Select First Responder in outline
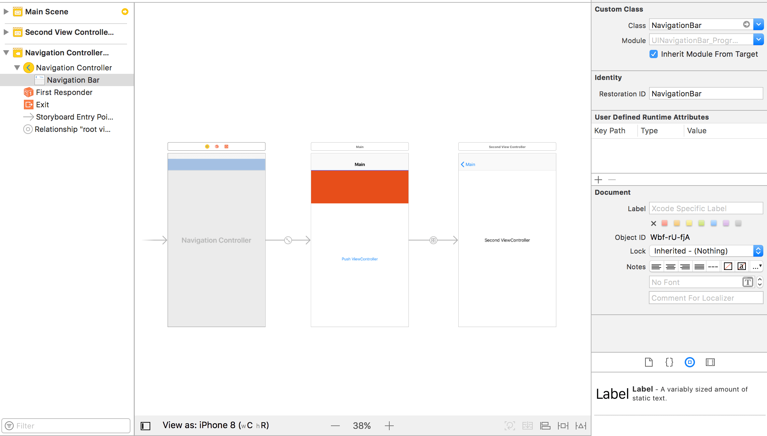The width and height of the screenshot is (767, 436). tap(64, 92)
